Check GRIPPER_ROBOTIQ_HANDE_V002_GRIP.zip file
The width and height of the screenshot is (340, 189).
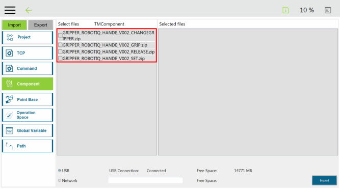[x=60, y=45]
